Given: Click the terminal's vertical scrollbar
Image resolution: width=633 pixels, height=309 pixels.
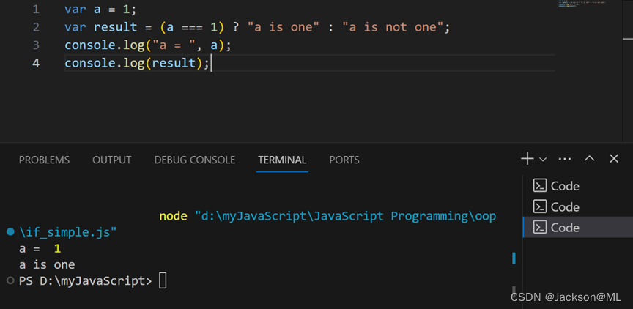Looking at the screenshot, I should 514,258.
